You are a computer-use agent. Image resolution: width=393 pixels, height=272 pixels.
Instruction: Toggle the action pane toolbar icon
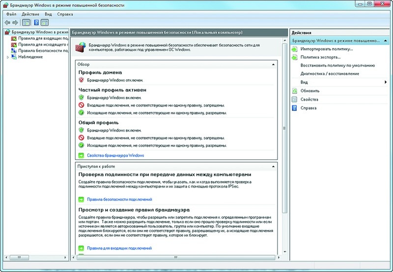coord(45,23)
